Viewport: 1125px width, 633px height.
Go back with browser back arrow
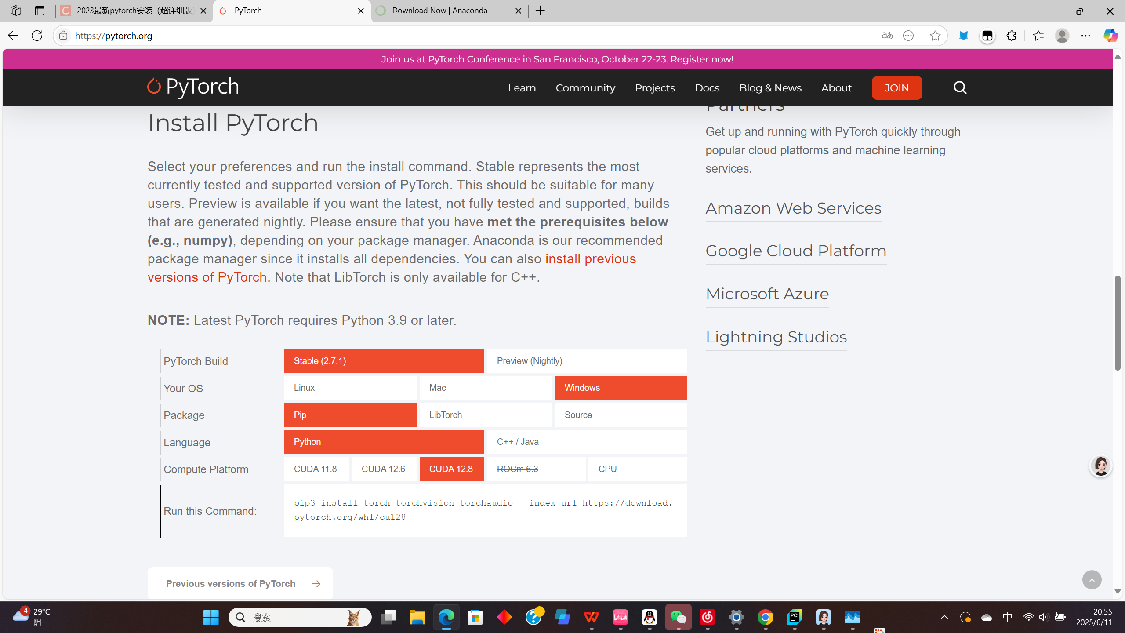(13, 36)
